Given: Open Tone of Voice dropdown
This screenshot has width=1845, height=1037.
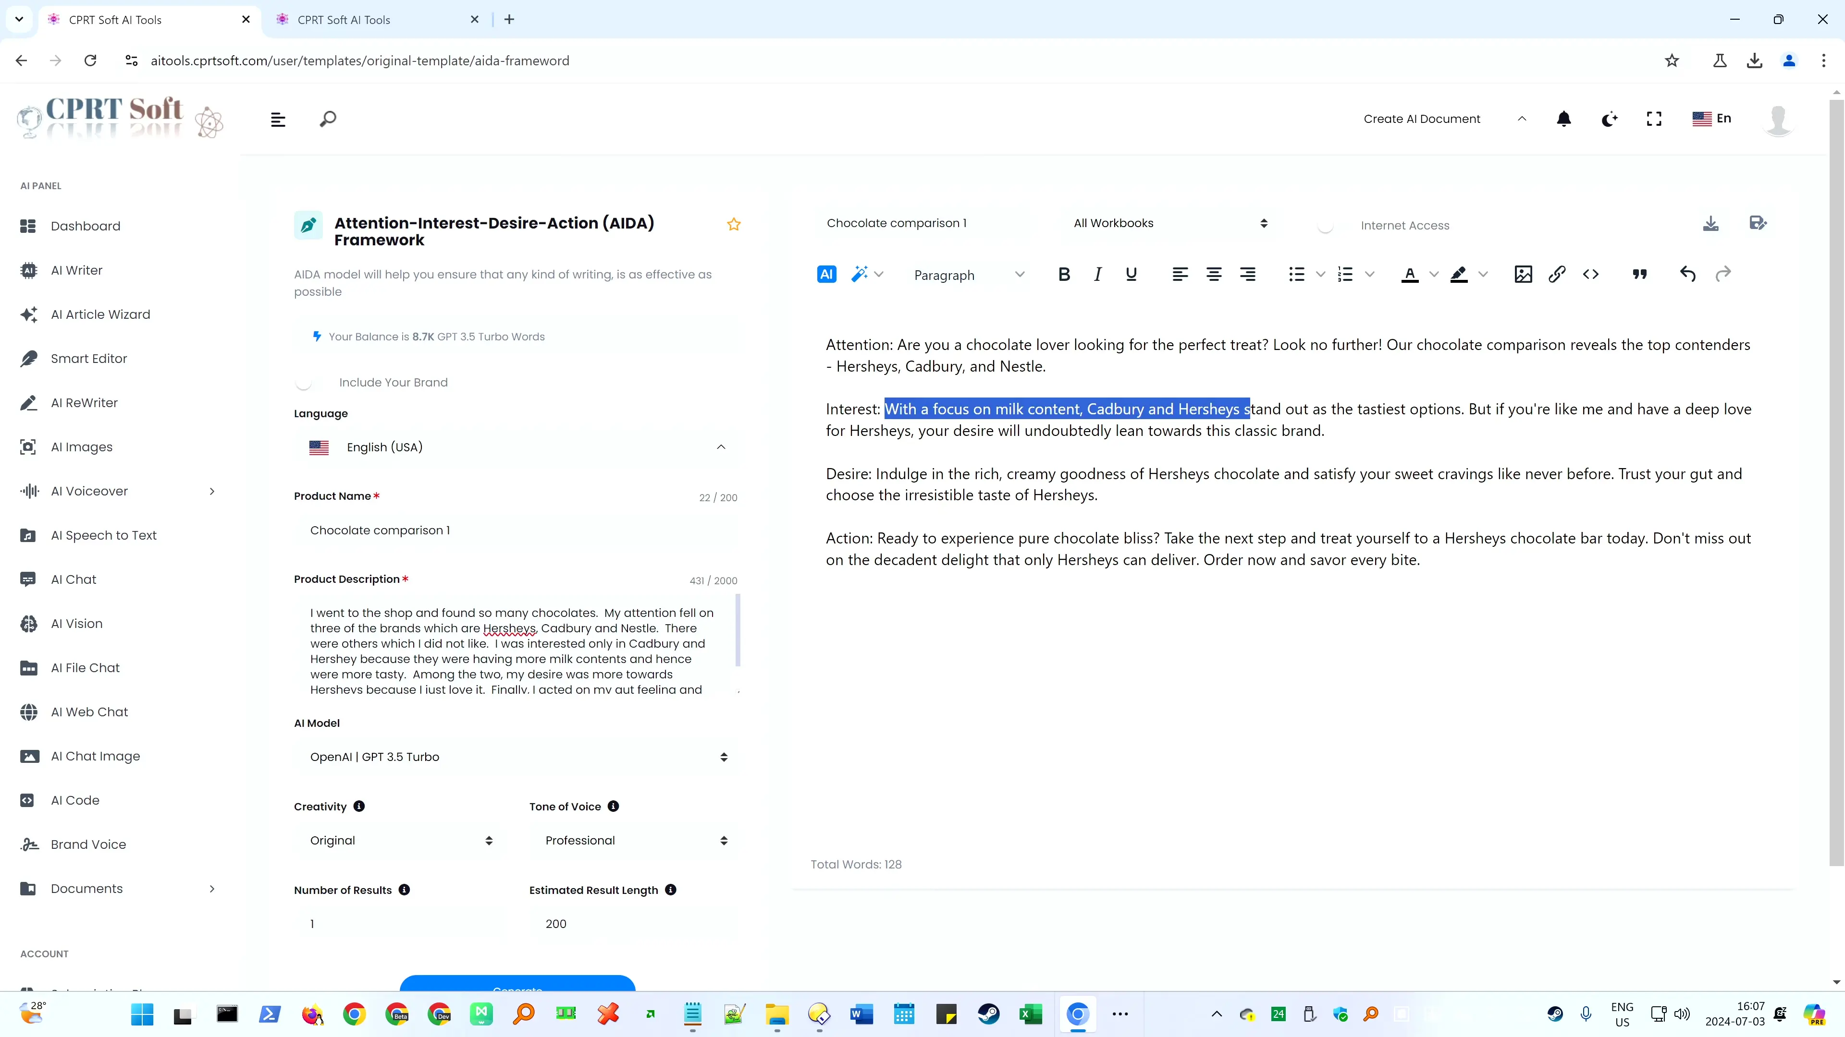Looking at the screenshot, I should click(635, 840).
